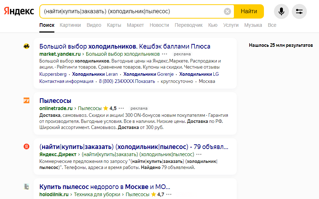Open the Карты tab
This screenshot has width=319, height=199.
pos(114,25)
